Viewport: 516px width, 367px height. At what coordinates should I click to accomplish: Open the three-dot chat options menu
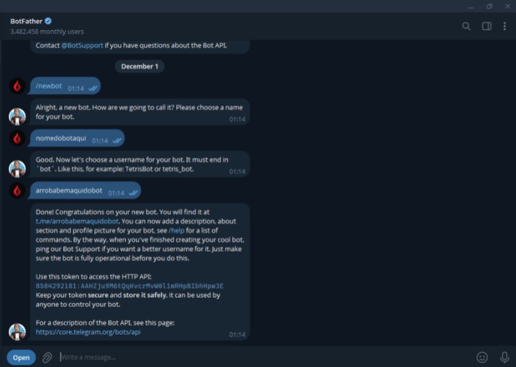coord(504,26)
